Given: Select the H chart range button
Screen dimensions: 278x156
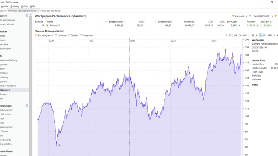Looking at the screenshot, I should tap(274, 35).
